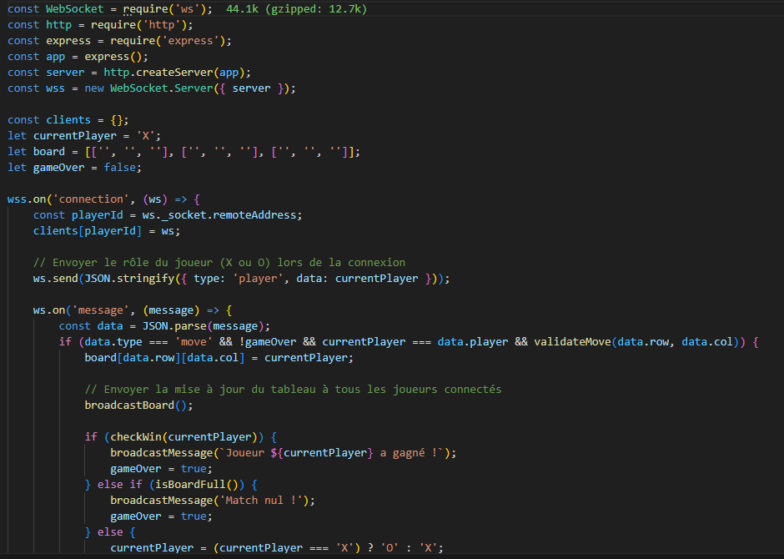Select the board variable in the let declaration

(x=48, y=152)
